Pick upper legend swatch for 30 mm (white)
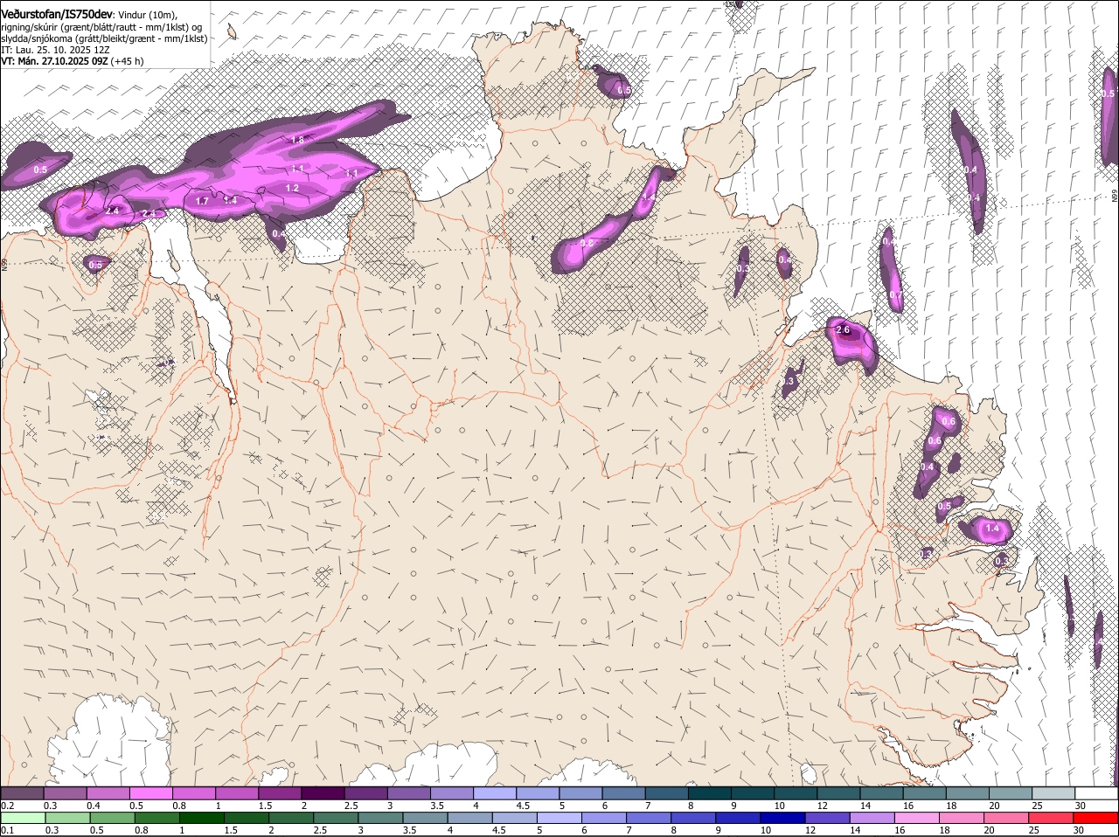 1097,792
